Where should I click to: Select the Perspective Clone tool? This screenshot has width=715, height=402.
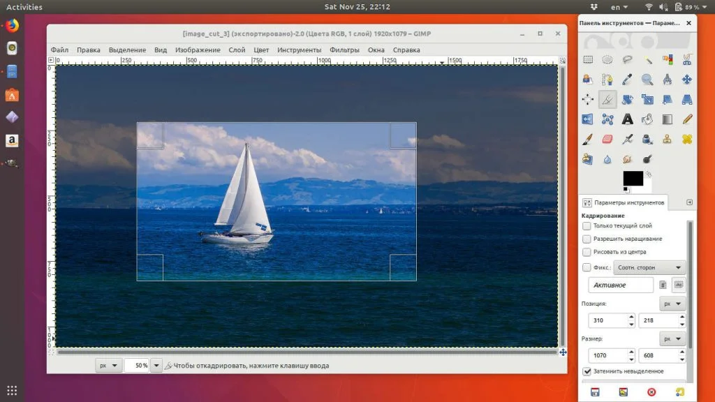[x=588, y=159]
